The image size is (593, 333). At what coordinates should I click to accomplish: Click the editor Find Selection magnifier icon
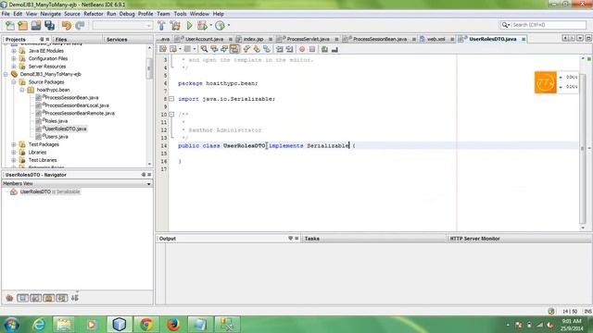pyautogui.click(x=204, y=49)
